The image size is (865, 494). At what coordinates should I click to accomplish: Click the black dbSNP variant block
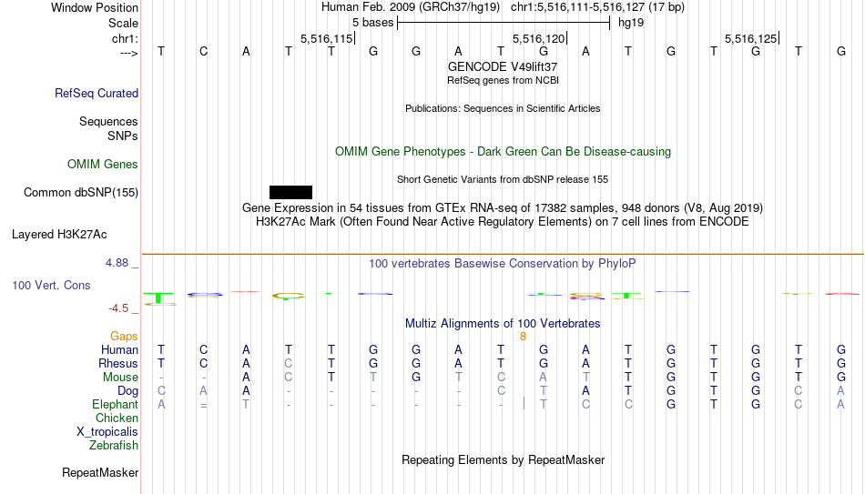(x=290, y=193)
